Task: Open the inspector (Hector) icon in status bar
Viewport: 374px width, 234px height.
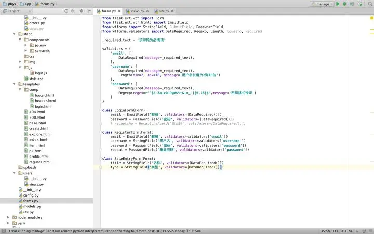Action: click(x=364, y=231)
